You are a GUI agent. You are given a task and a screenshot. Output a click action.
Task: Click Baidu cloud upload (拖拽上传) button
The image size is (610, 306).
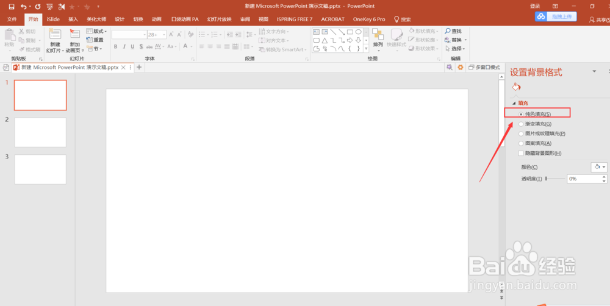click(556, 16)
